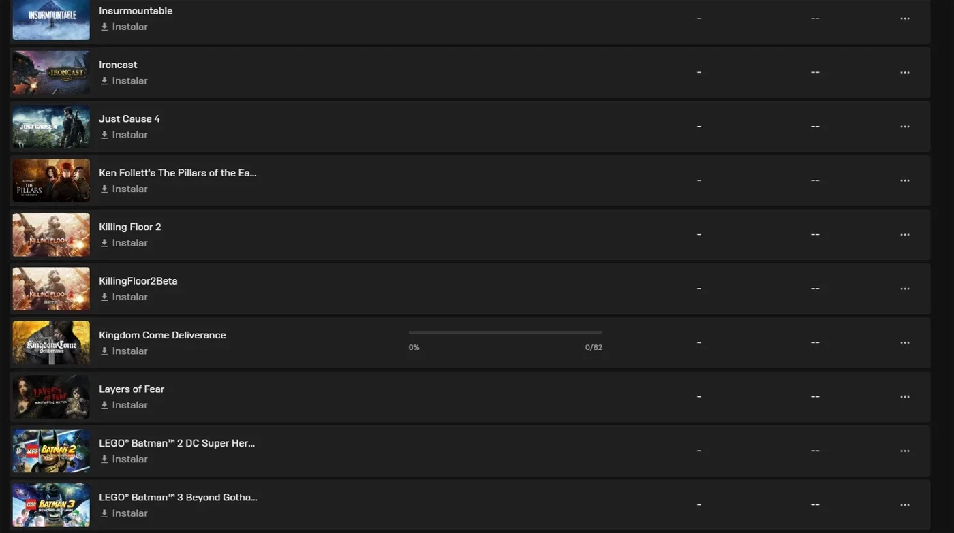Screen dimensions: 954x533
Task: Click the Just Cause 4 cover image
Action: point(51,127)
